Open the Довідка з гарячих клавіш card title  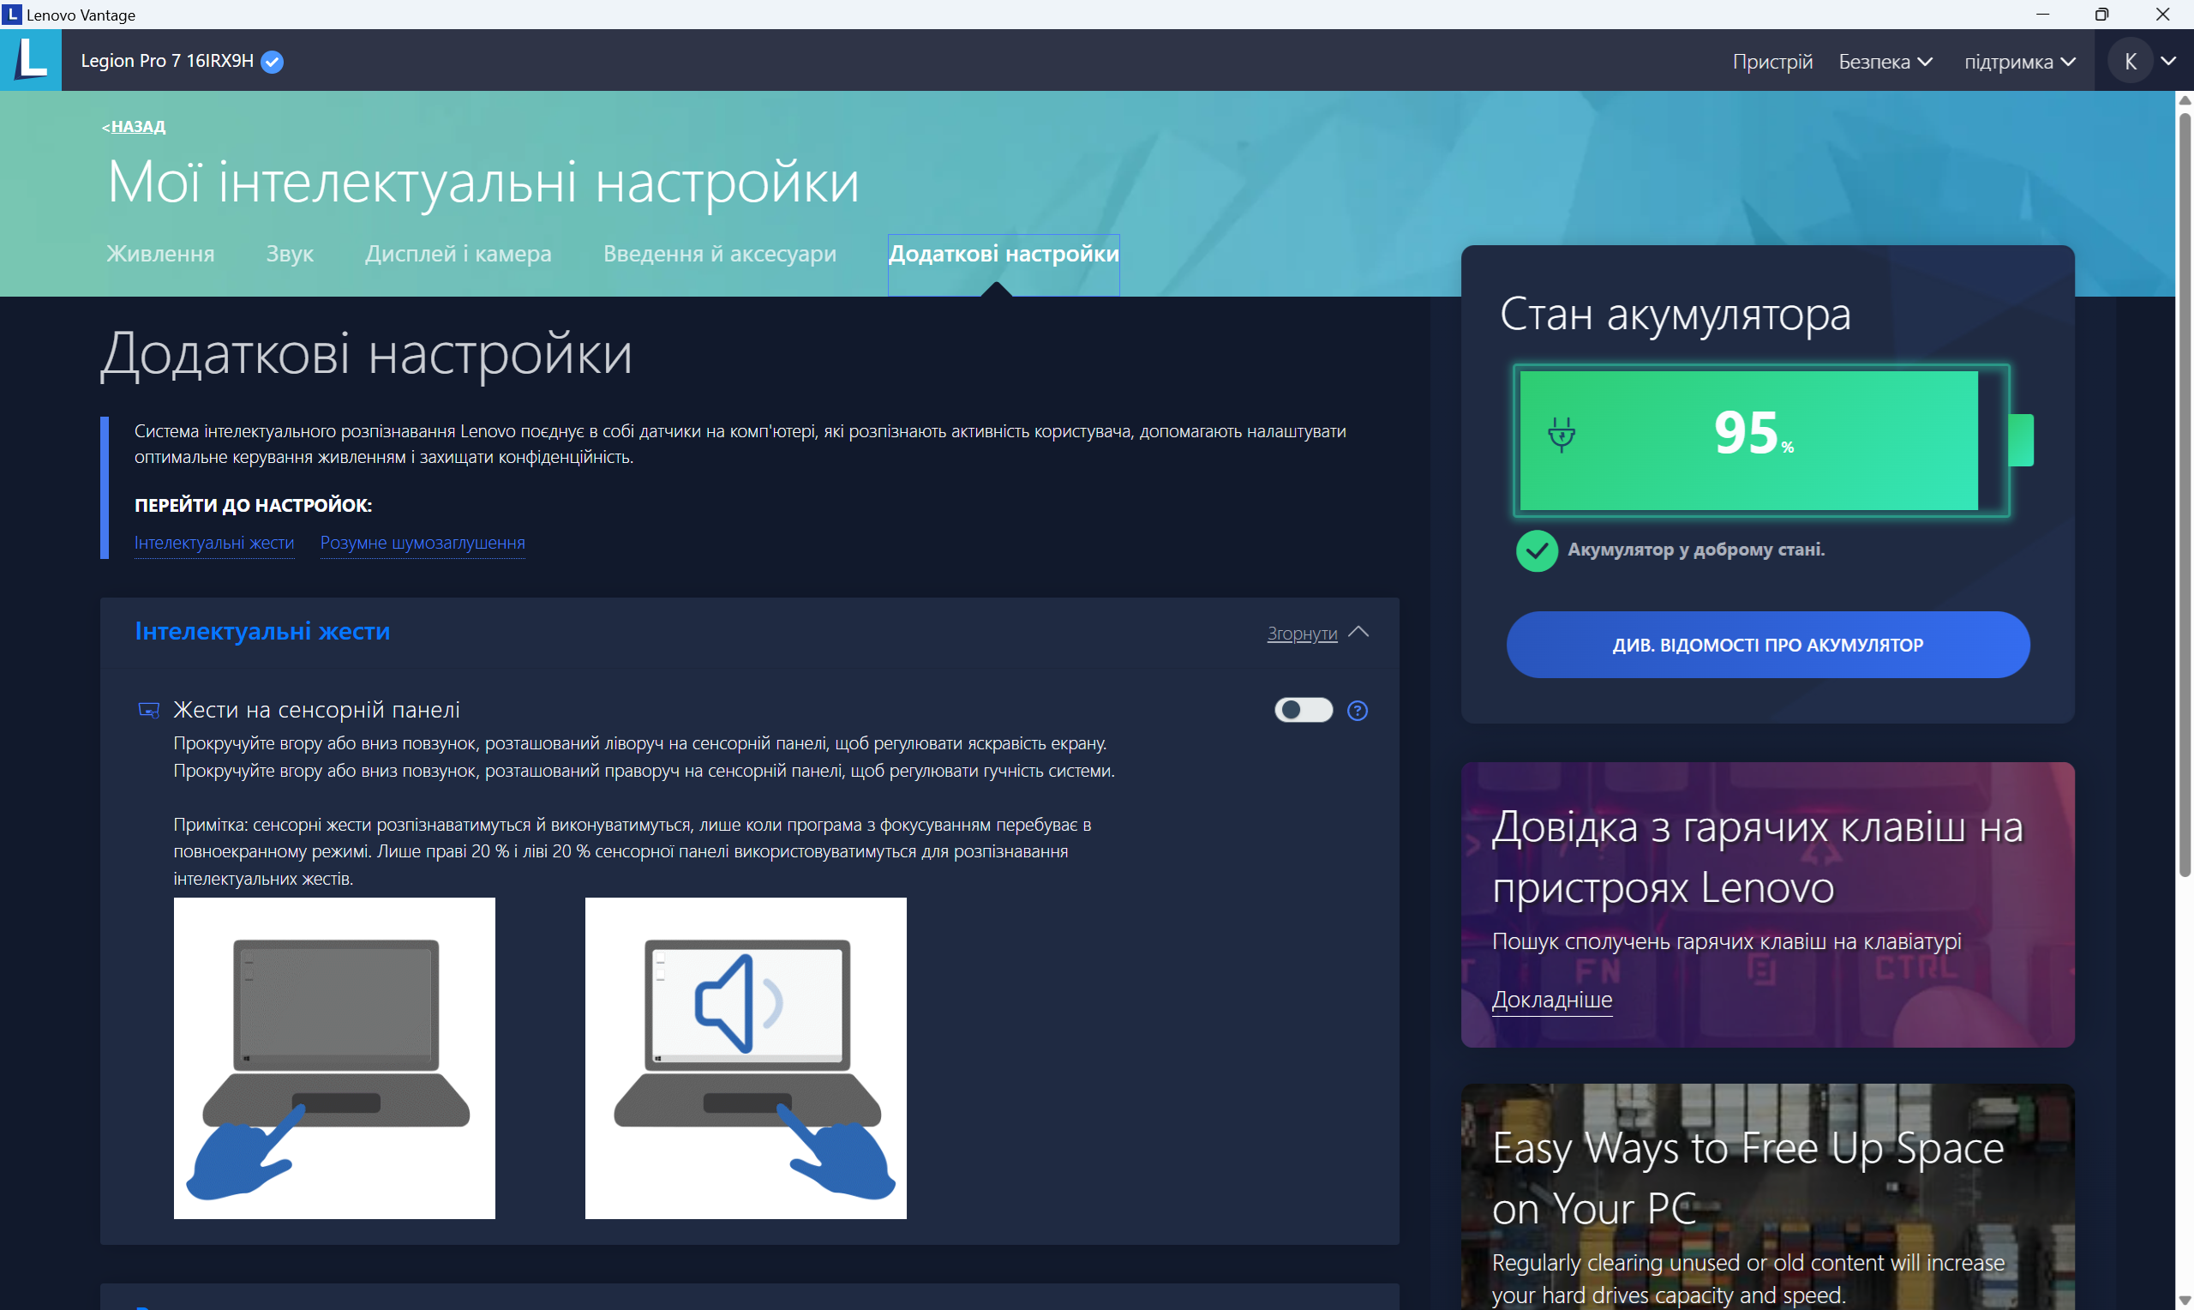(x=1757, y=856)
